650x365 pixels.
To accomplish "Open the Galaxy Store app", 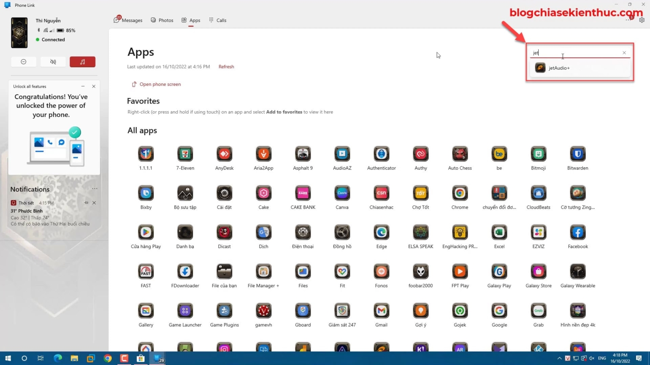I will 538,272.
